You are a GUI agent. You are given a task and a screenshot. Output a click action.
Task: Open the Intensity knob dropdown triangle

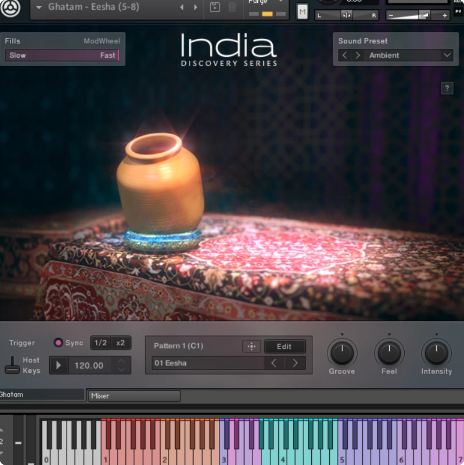click(436, 335)
